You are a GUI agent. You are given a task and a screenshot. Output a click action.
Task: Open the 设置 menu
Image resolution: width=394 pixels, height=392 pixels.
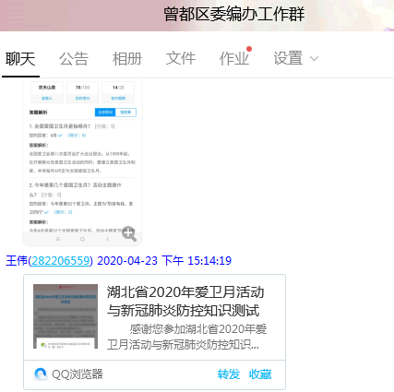(x=289, y=59)
